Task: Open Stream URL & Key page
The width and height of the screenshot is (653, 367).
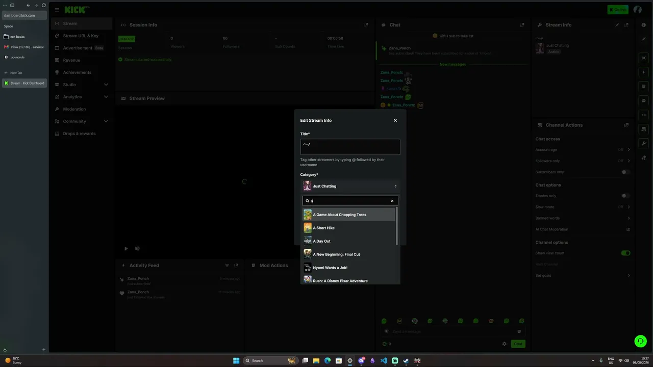Action: point(82,36)
